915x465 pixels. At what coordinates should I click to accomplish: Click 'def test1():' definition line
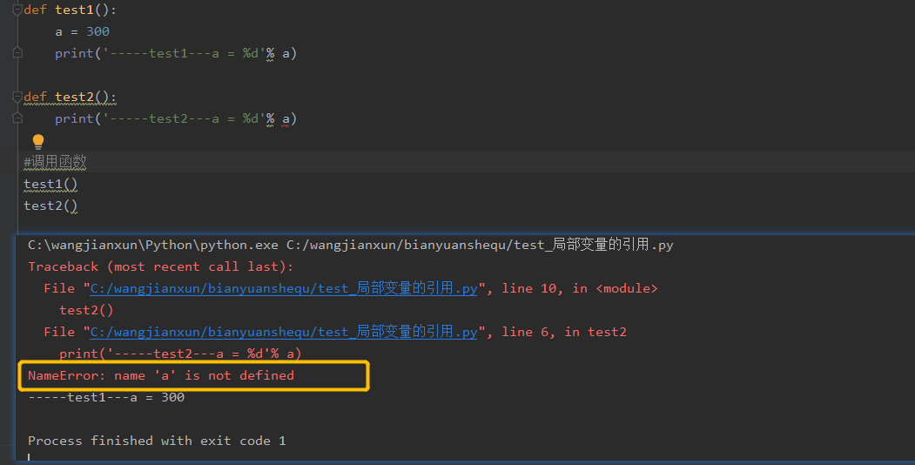pos(70,10)
